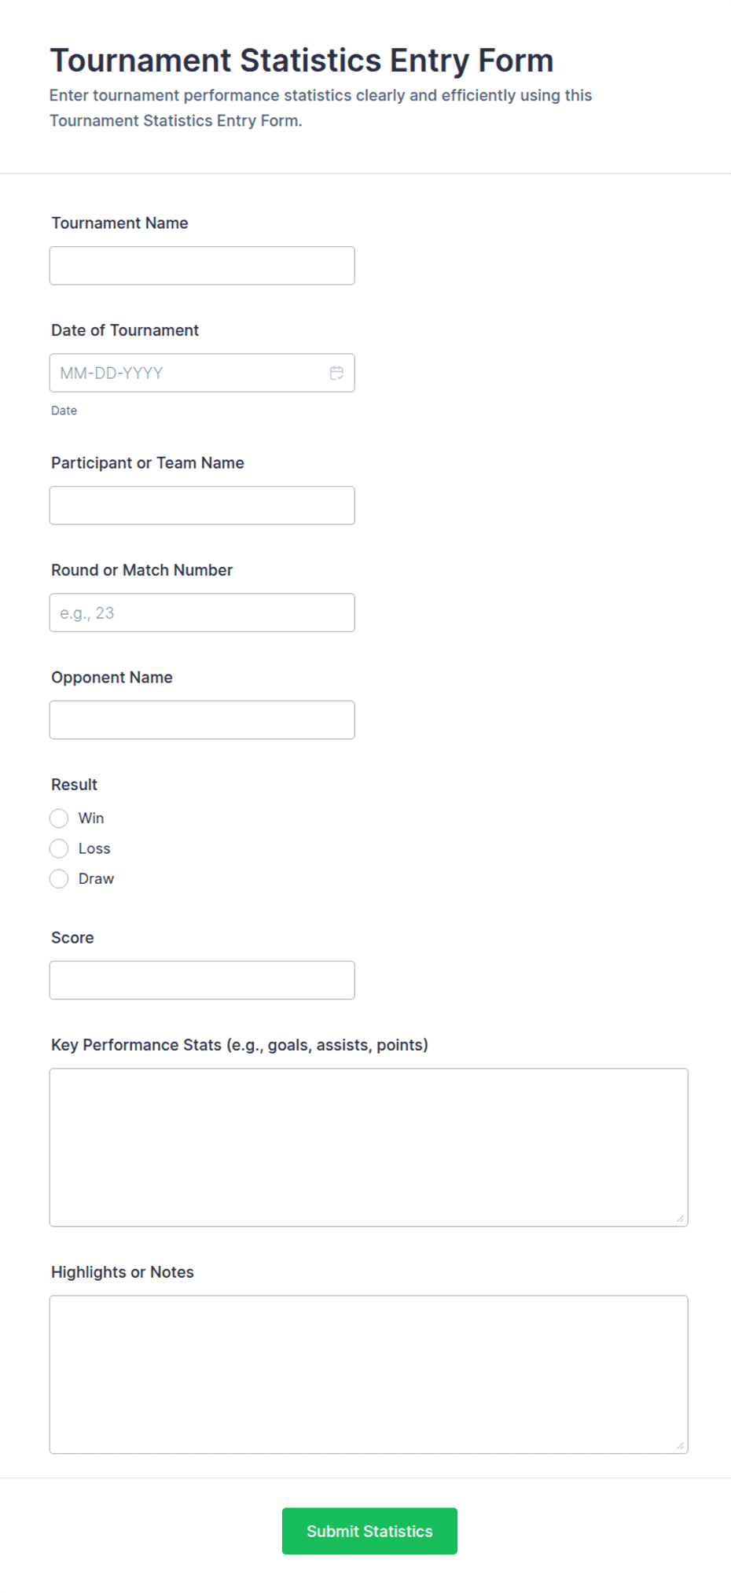Focus the Opponent Name input
The width and height of the screenshot is (731, 1593).
point(202,719)
